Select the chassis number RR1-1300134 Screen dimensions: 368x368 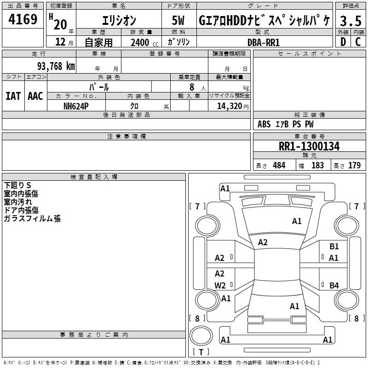(309, 146)
